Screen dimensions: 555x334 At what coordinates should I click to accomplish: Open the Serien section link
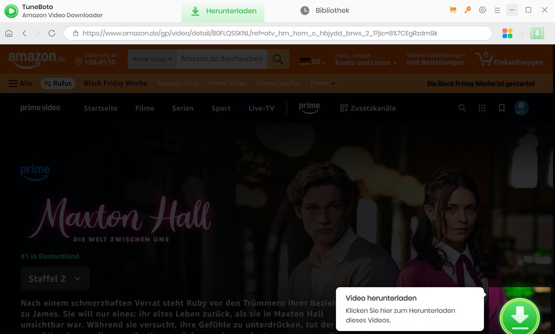tap(183, 108)
